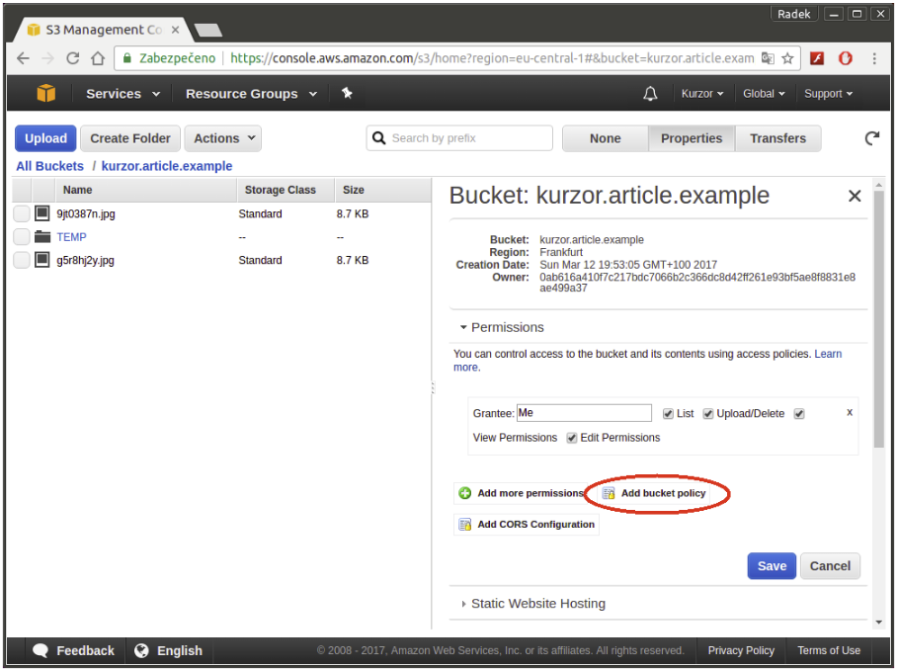Click the TEMP folder icon

click(42, 236)
